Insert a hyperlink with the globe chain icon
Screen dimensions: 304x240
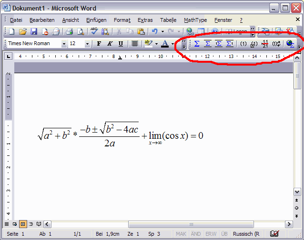click(190, 31)
